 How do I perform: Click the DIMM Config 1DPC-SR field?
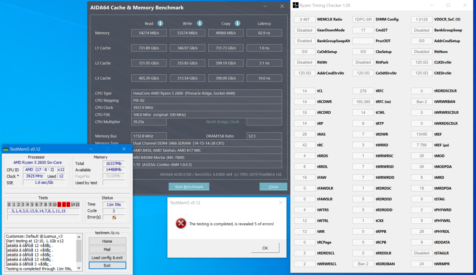tap(363, 19)
